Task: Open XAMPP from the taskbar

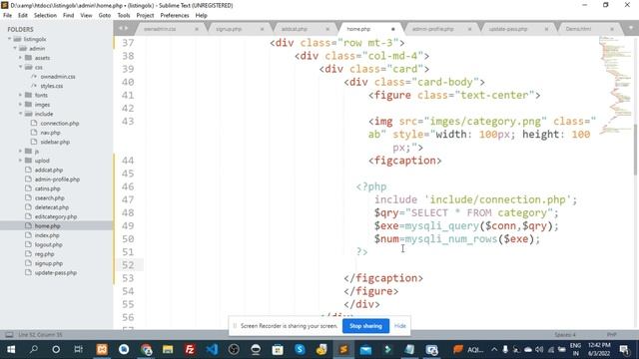Action: pos(102,349)
